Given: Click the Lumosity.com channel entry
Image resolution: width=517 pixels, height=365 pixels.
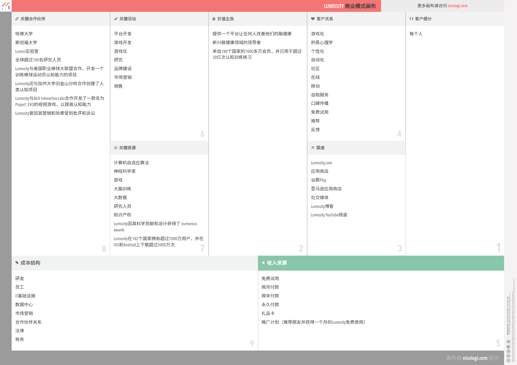Looking at the screenshot, I should pyautogui.click(x=321, y=163).
